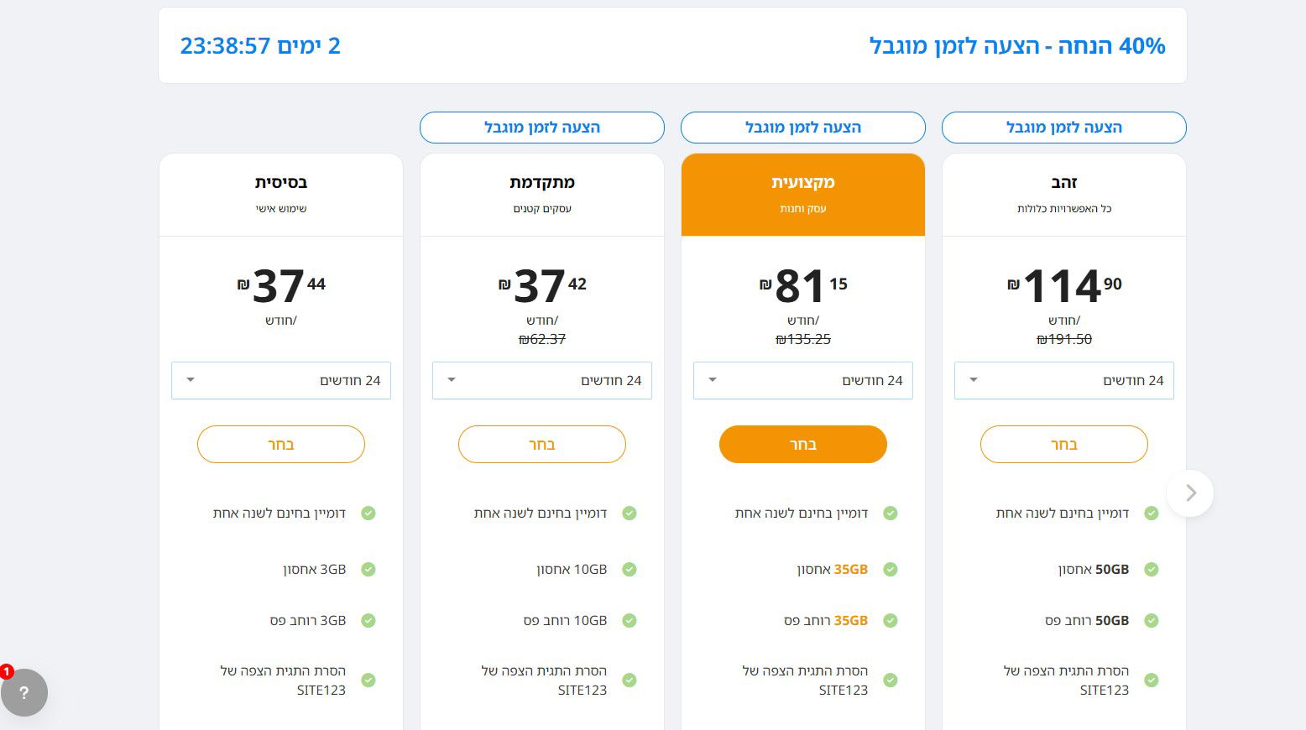Screen dimensions: 1306x730
Task: Click green checkmark beside 10GB storage in Advanced plan
Action: (x=629, y=570)
